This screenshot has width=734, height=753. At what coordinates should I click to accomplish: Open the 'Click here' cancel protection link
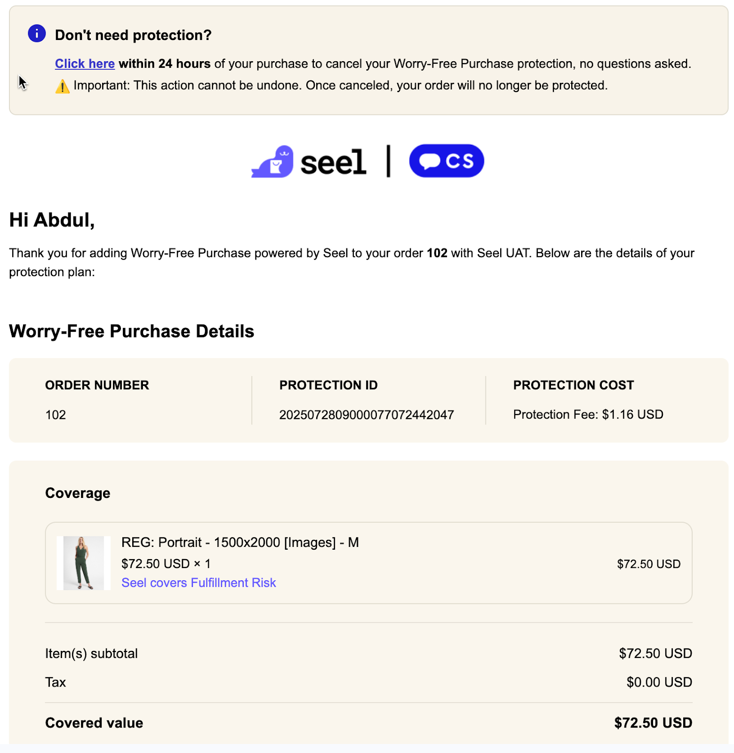pyautogui.click(x=85, y=64)
